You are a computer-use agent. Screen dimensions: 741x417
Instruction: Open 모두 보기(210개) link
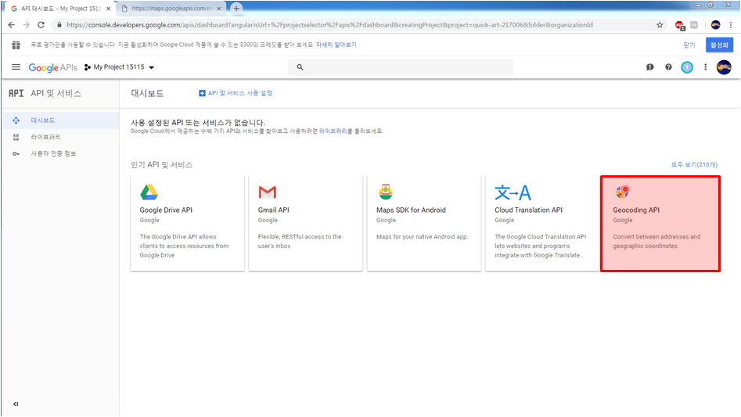pyautogui.click(x=694, y=165)
